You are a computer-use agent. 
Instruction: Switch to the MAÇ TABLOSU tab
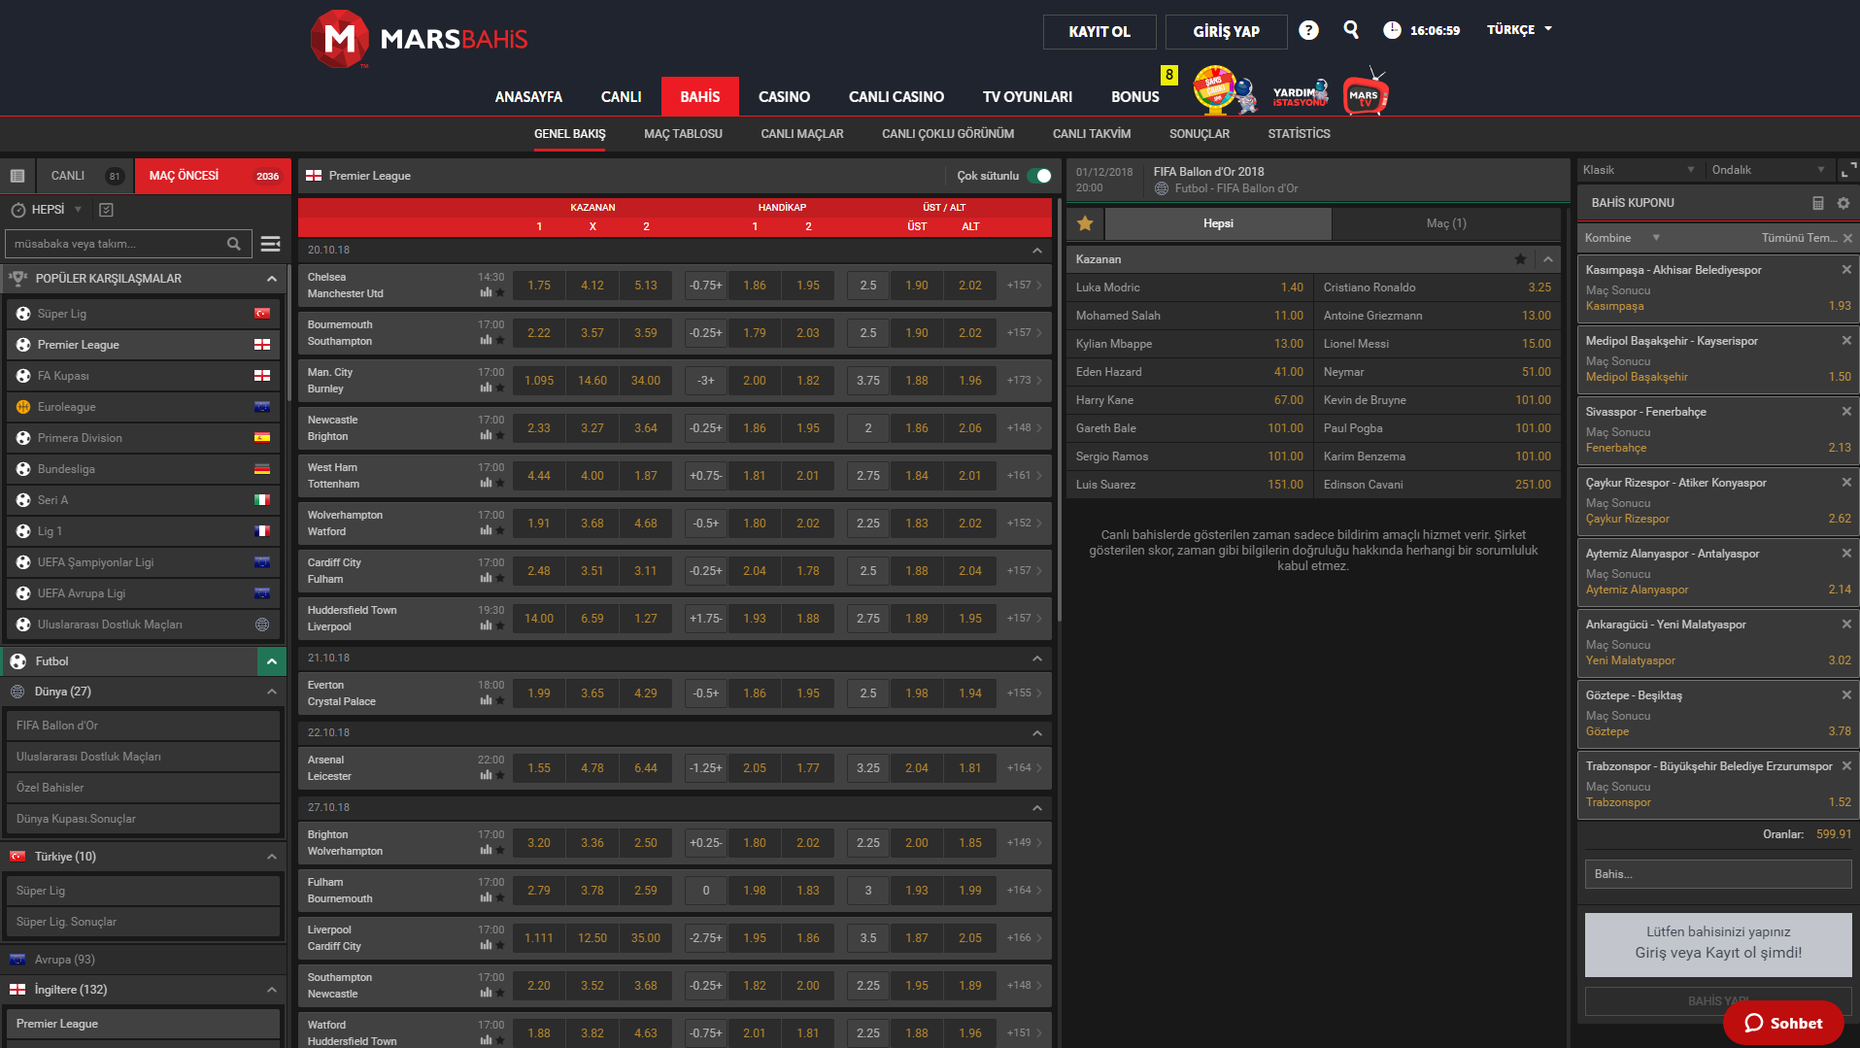683,134
